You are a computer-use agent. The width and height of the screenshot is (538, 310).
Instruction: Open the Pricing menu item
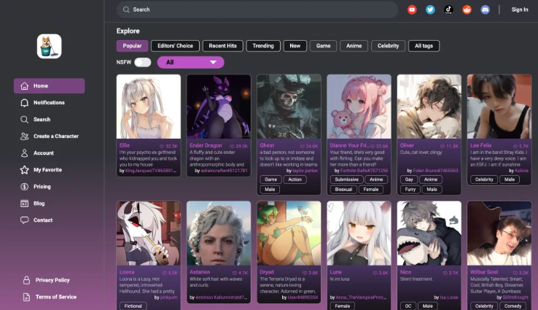(42, 187)
